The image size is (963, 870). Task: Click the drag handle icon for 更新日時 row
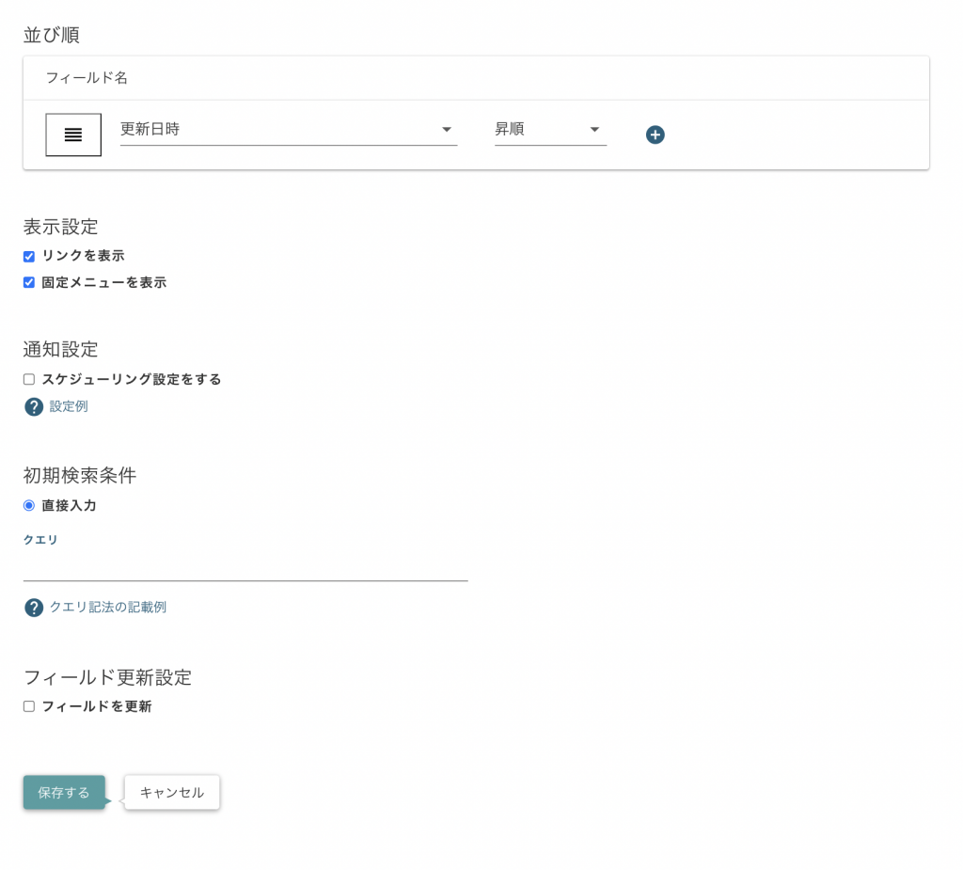click(x=73, y=134)
